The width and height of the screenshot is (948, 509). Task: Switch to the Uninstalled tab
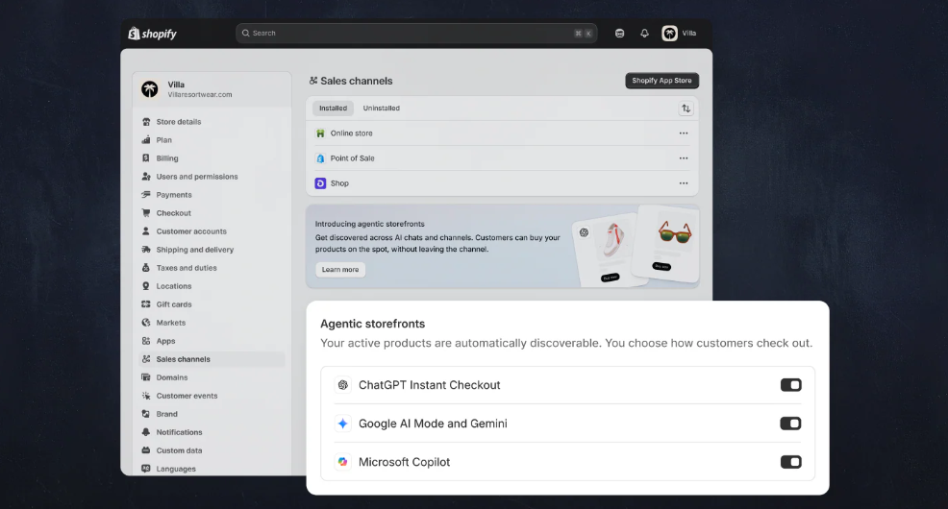[x=381, y=109]
